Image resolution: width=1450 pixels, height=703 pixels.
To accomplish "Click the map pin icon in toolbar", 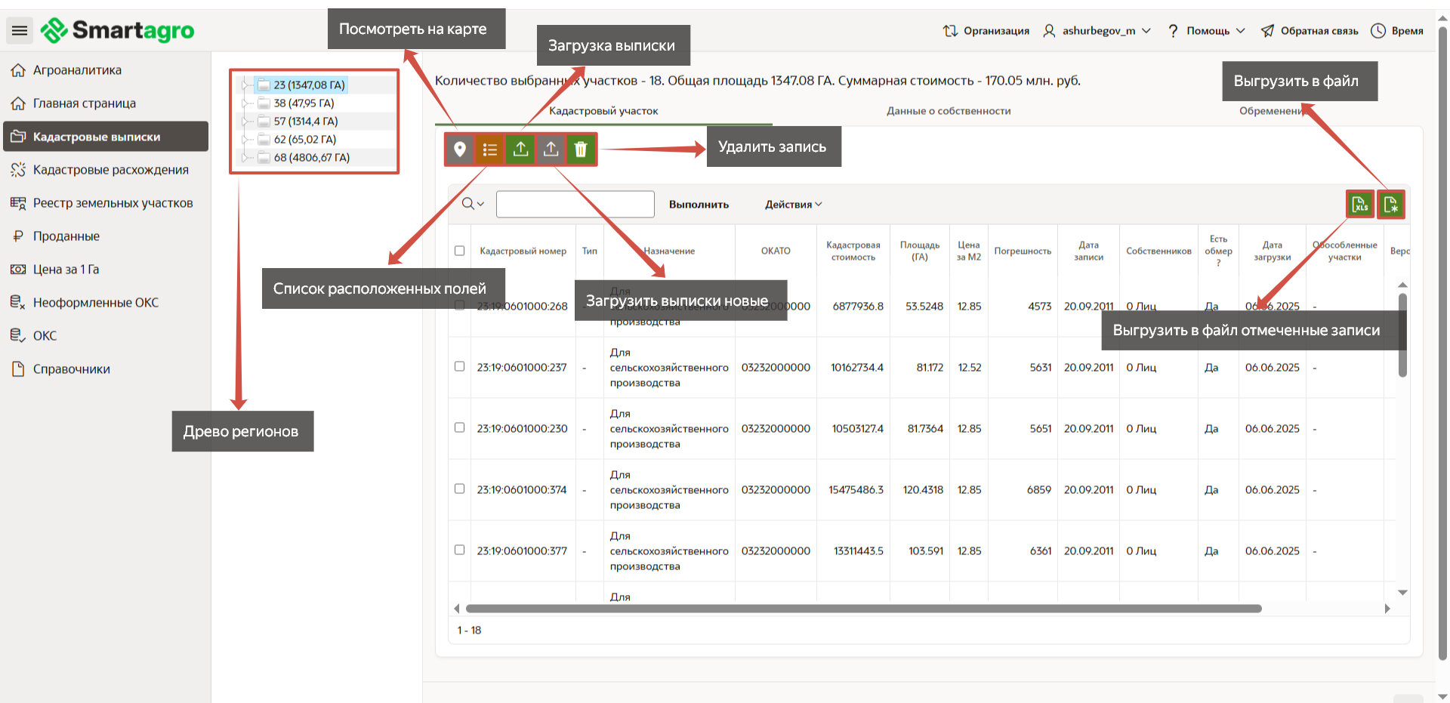I will 459,150.
